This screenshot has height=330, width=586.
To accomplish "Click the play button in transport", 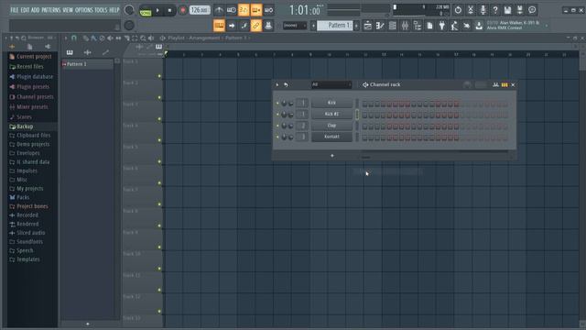I will click(157, 10).
